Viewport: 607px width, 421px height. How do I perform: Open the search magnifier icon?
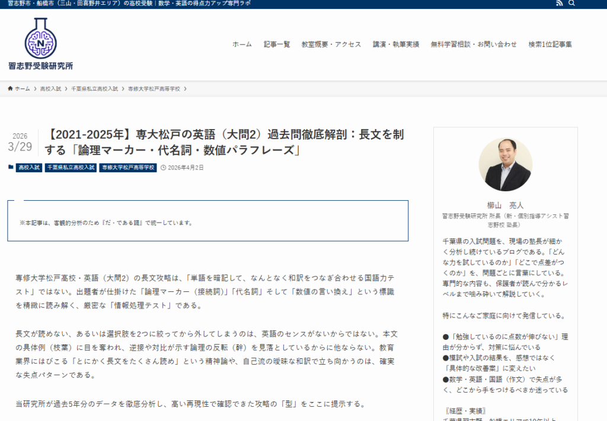click(x=571, y=4)
